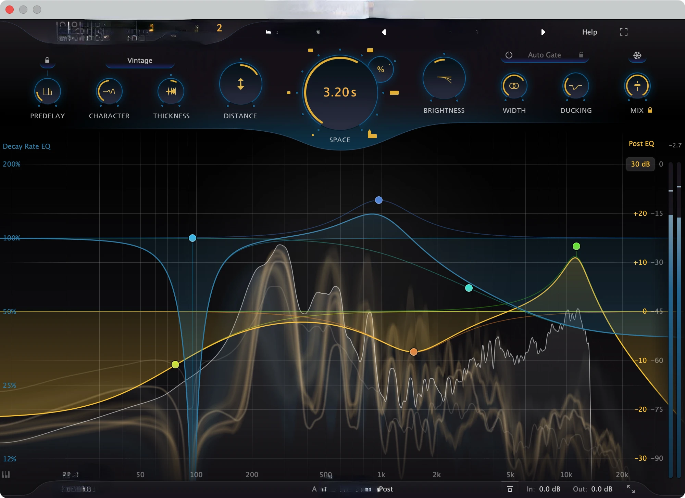Show the piano keyboard display

[x=6, y=475]
